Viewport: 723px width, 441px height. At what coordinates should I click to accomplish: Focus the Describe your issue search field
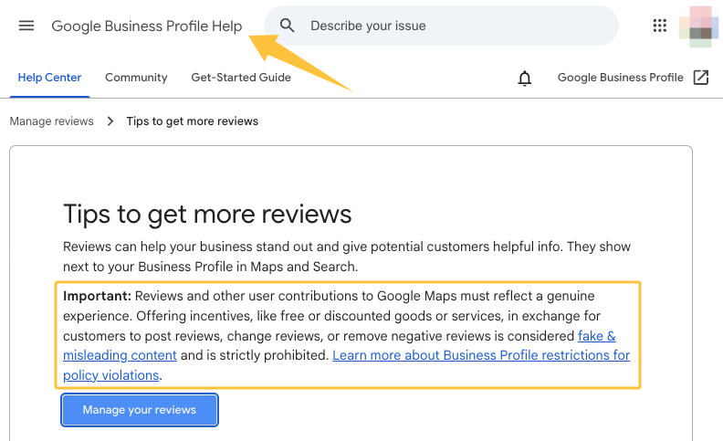pos(441,26)
